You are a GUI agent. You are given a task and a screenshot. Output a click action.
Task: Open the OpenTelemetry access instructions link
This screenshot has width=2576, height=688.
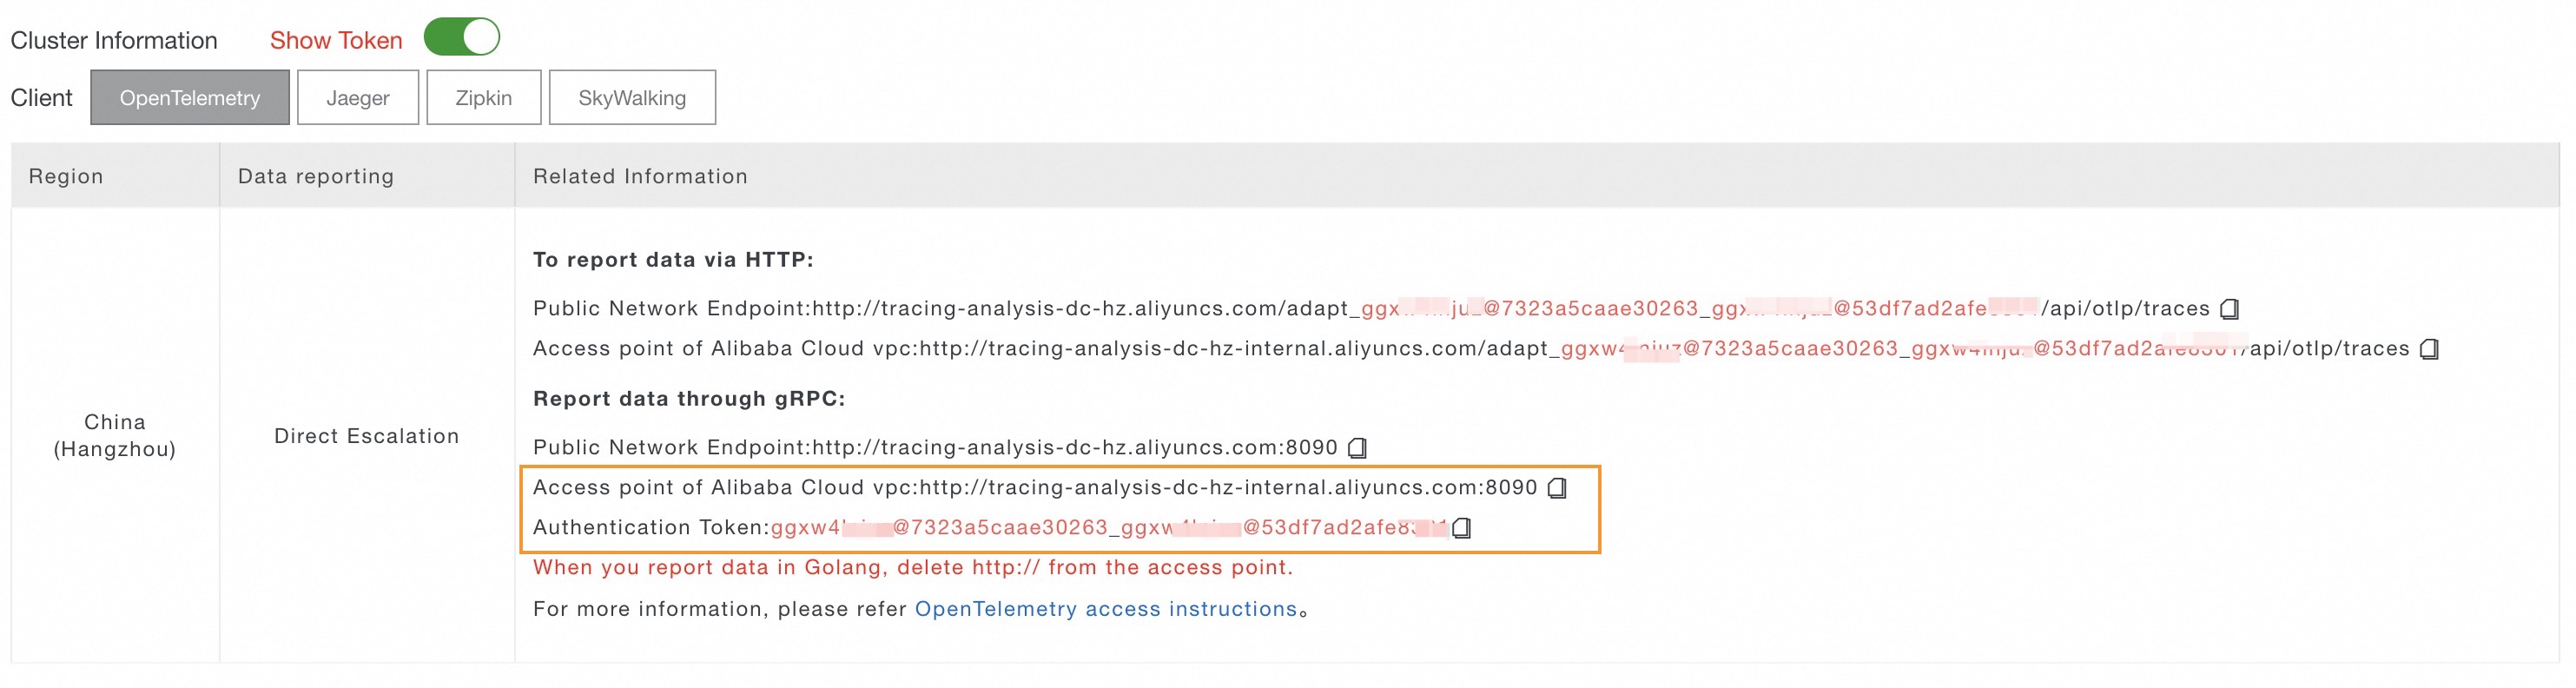click(x=1105, y=609)
